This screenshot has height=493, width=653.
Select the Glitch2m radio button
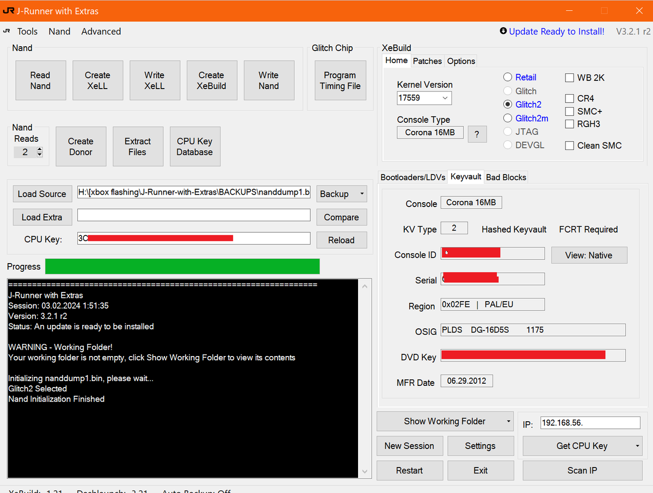[508, 118]
